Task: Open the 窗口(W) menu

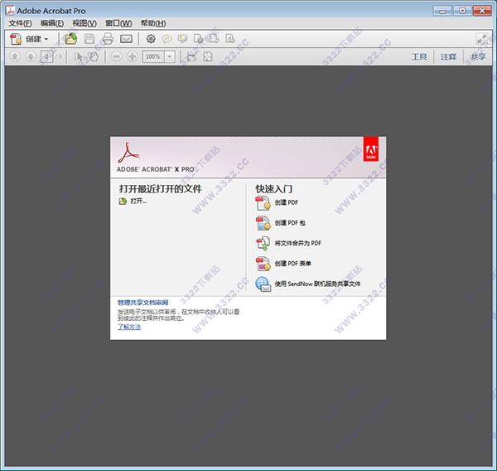Action: (118, 23)
